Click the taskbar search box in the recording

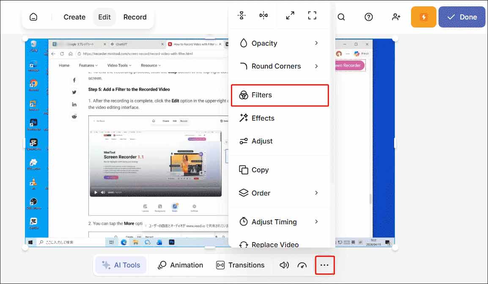71,242
